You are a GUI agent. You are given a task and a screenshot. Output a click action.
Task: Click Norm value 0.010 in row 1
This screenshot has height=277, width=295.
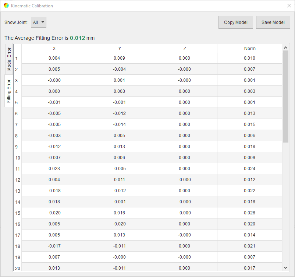tap(249, 58)
